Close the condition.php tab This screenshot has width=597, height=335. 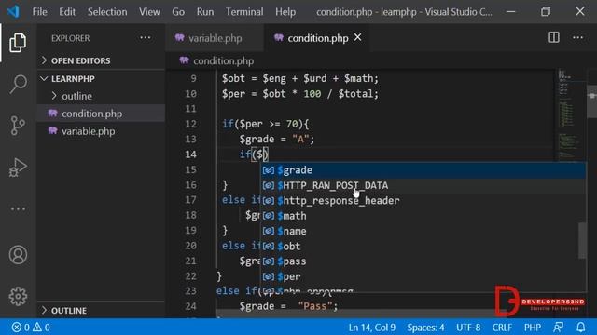tap(357, 37)
